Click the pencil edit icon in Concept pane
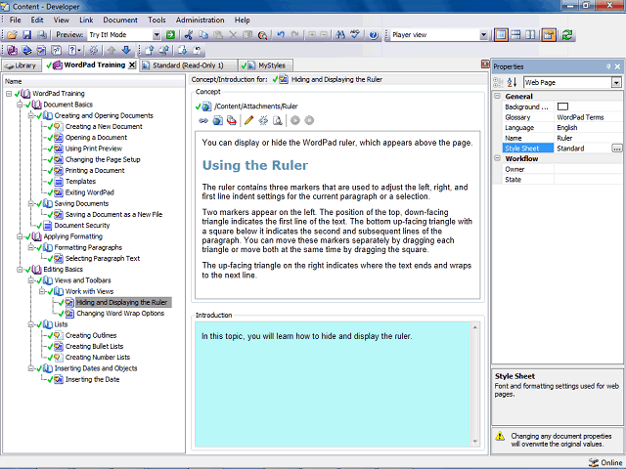The height and width of the screenshot is (469, 626). pyautogui.click(x=248, y=120)
